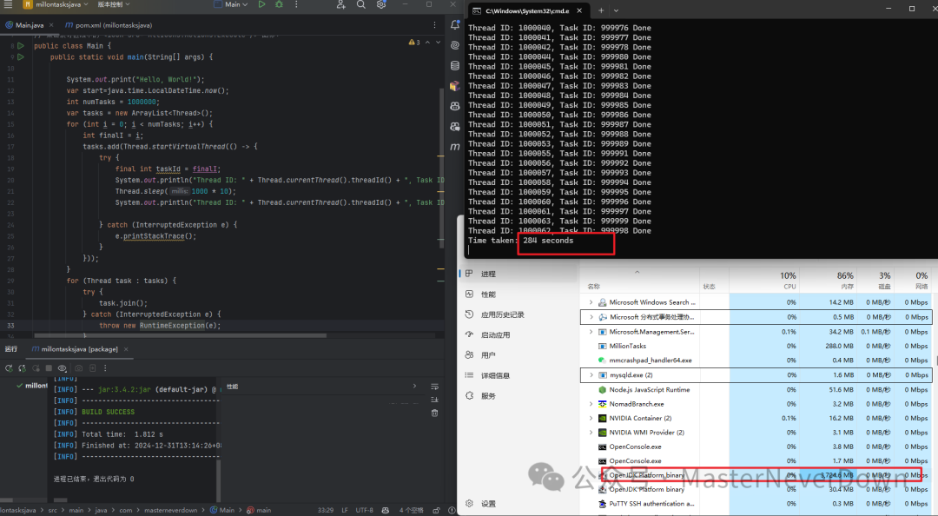
Task: Click the stop process square button
Action: 49,368
